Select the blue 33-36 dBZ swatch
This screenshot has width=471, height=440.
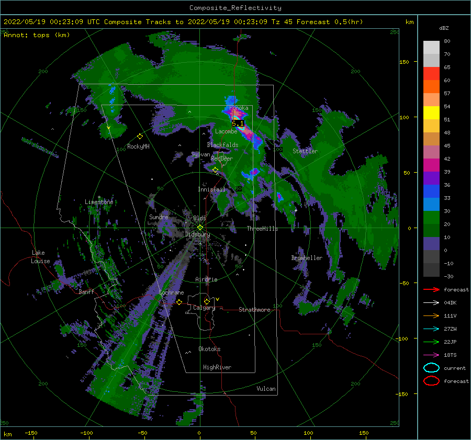(x=431, y=191)
